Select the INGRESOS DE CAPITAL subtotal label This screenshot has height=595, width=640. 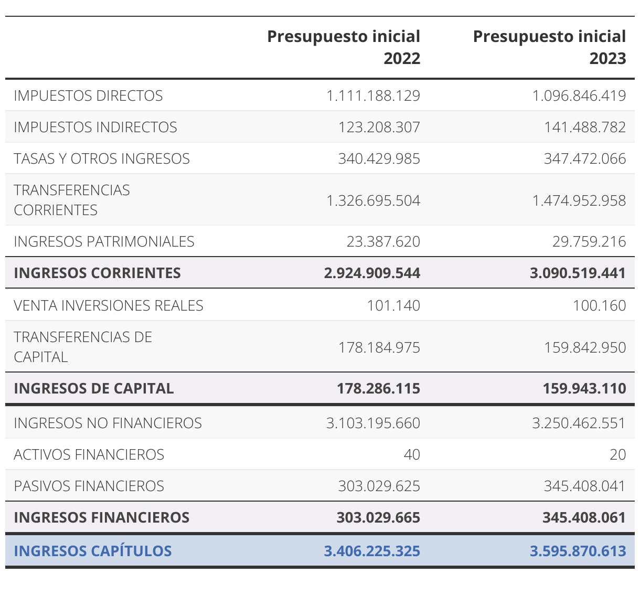pos(93,388)
